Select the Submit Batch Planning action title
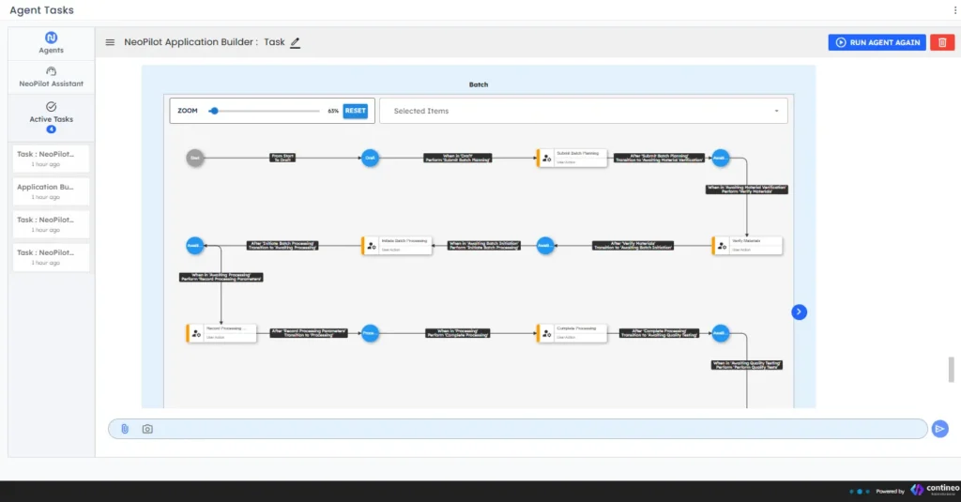Viewport: 961px width, 502px height. [577, 153]
